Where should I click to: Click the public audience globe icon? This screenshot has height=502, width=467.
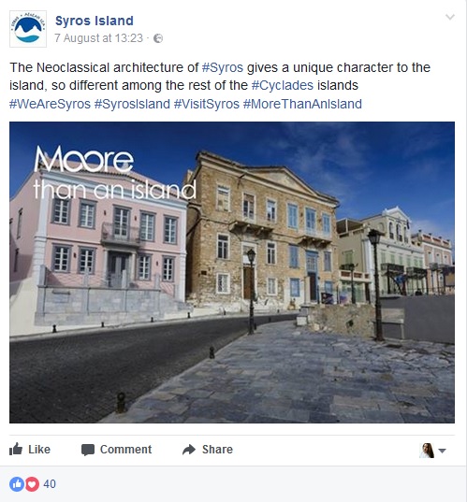click(x=158, y=38)
